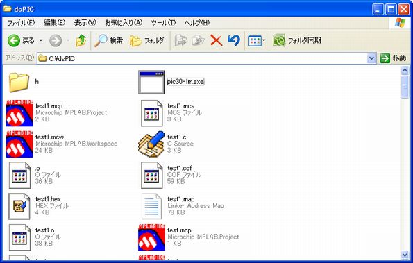Click the scrollbar up arrow
This screenshot has height=263, width=413.
pyautogui.click(x=405, y=70)
